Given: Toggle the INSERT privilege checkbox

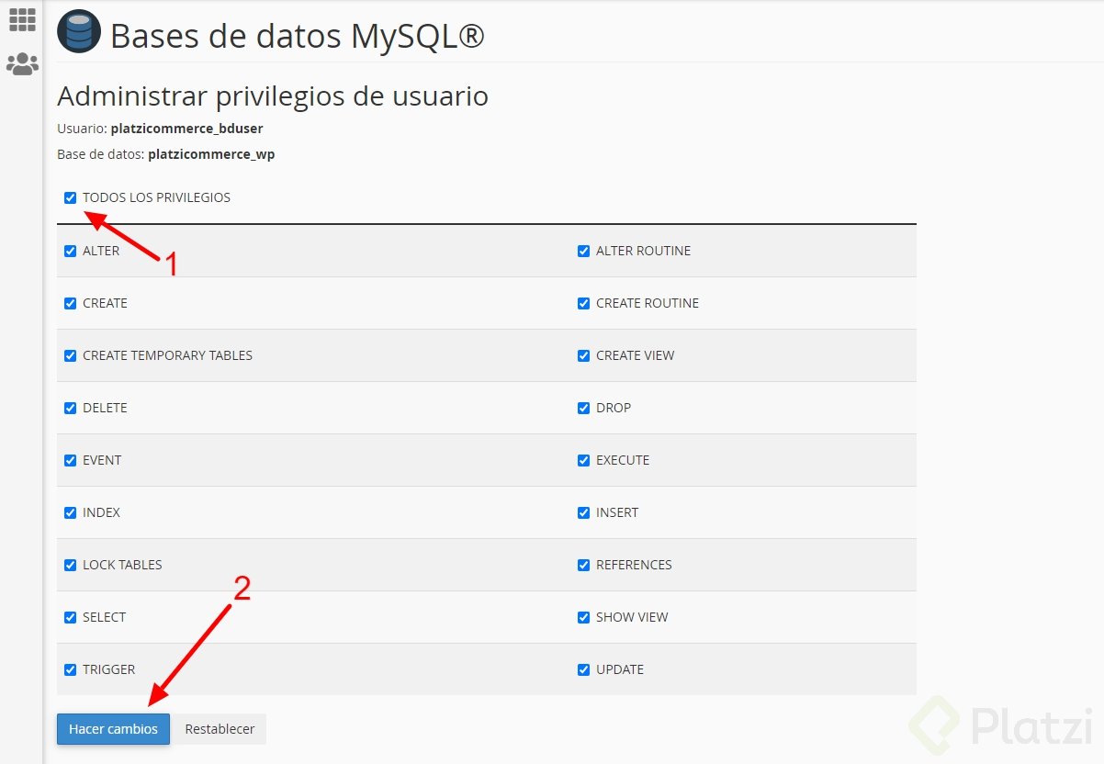Looking at the screenshot, I should pyautogui.click(x=583, y=512).
